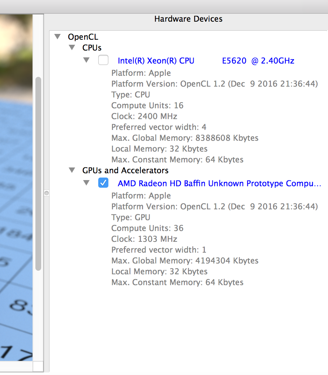
Task: Click 'Clock: 2400 MHz' line
Action: click(x=144, y=116)
